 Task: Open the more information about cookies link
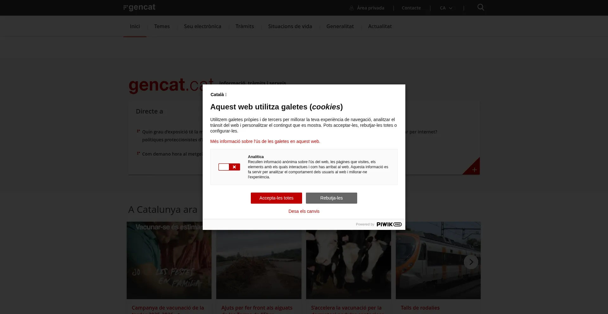265,141
